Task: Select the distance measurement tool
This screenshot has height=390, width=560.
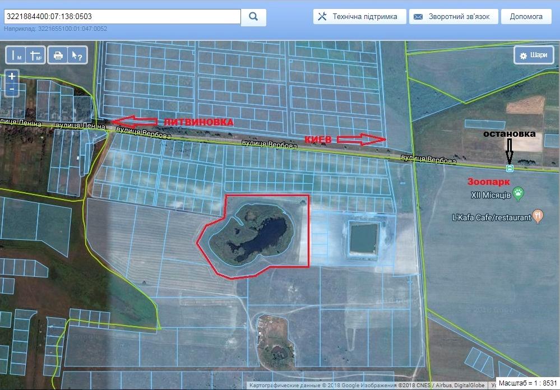Action: 17,55
